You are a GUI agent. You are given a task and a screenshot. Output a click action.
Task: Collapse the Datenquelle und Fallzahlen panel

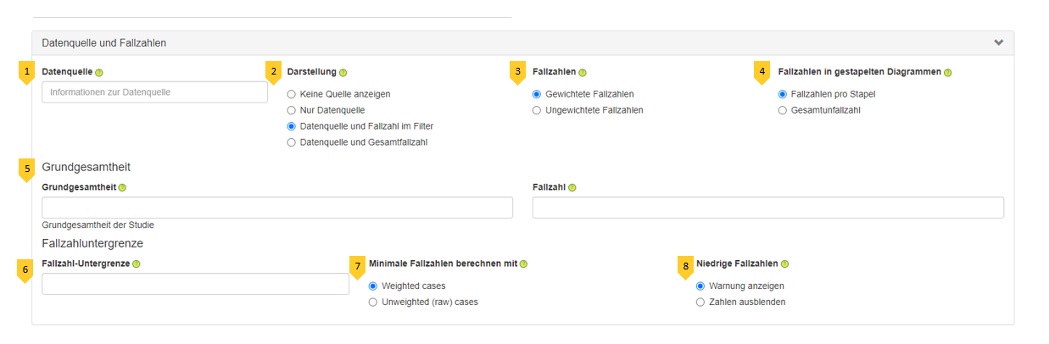(998, 42)
